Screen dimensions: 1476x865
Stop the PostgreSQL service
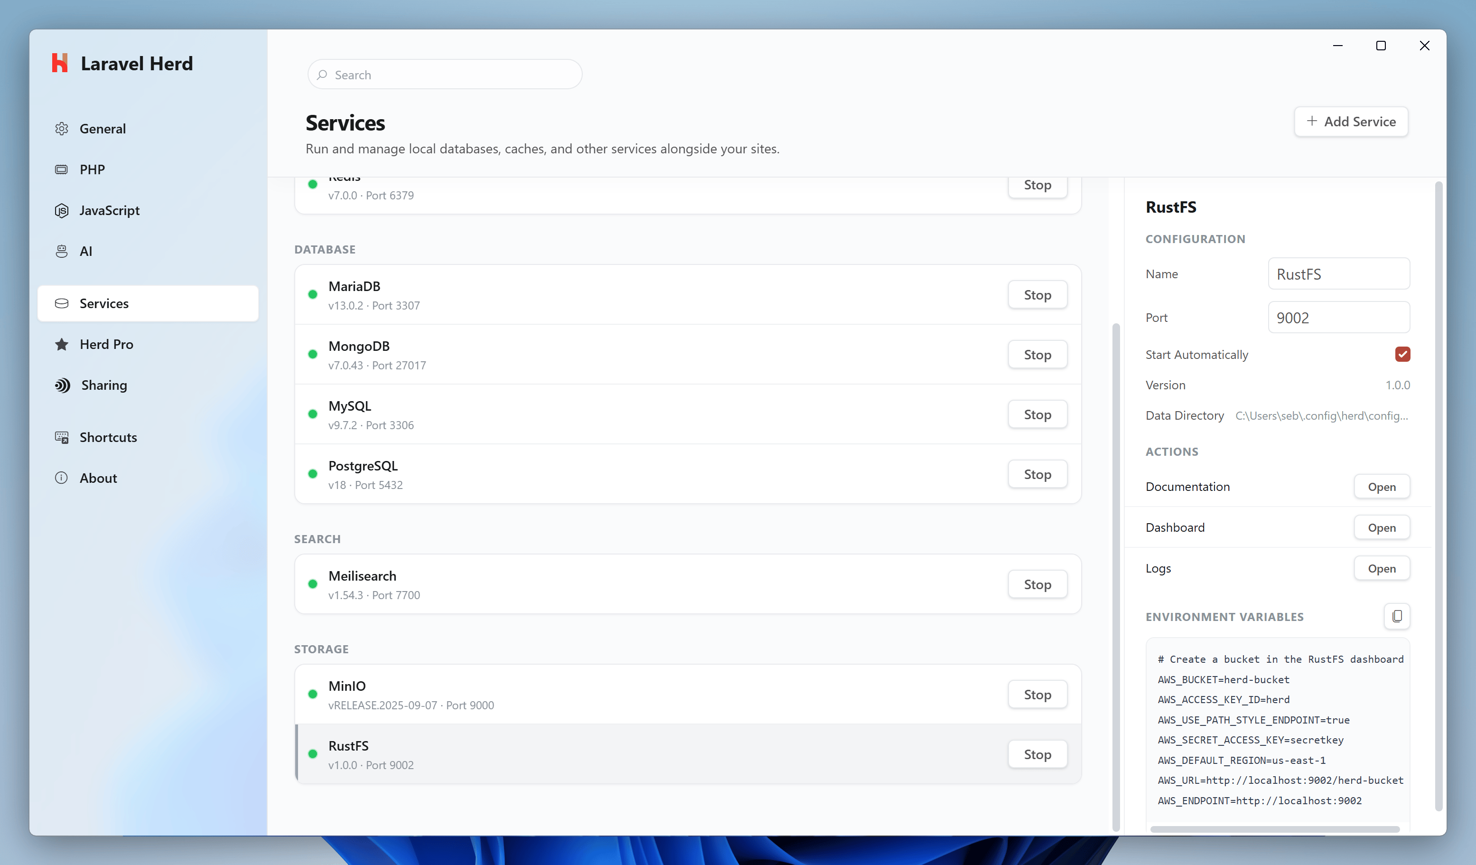point(1037,474)
